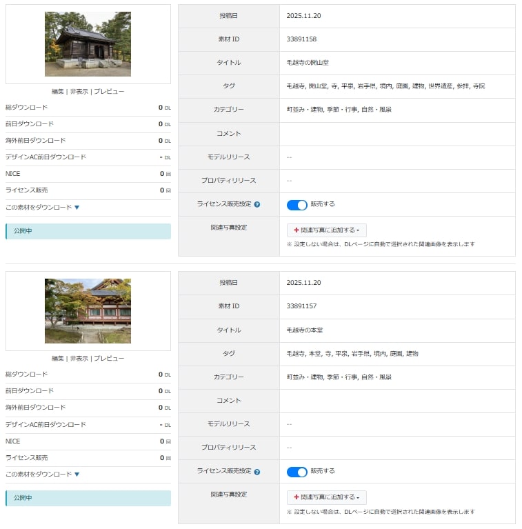Open the 毛越寺の開山堂 photo thumbnail

88,44
